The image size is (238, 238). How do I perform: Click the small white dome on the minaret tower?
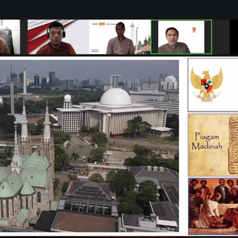pos(67,98)
